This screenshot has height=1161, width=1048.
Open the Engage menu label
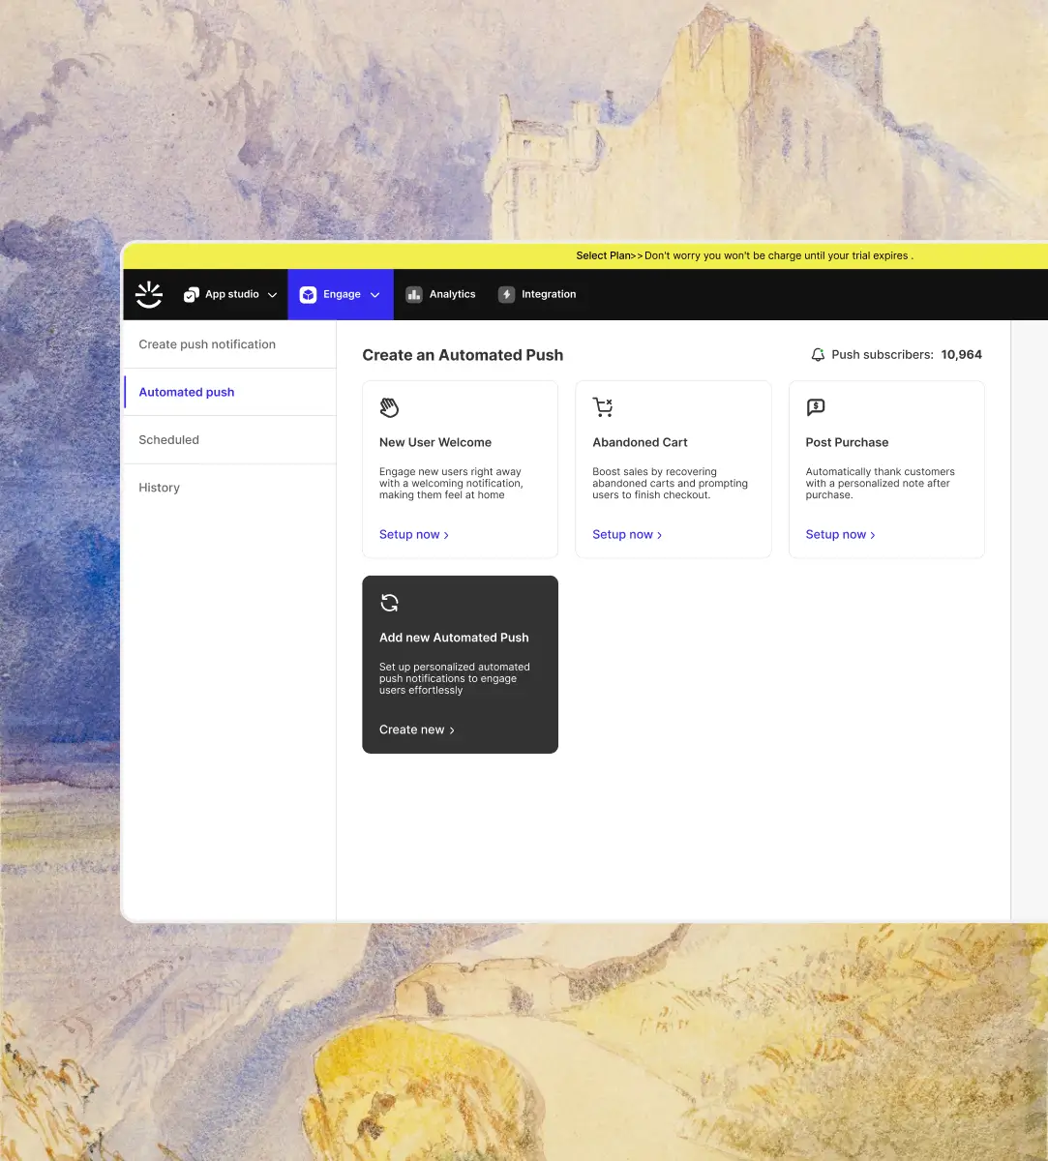click(342, 294)
